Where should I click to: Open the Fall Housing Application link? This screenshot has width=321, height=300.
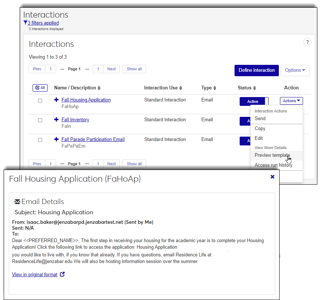coord(86,100)
